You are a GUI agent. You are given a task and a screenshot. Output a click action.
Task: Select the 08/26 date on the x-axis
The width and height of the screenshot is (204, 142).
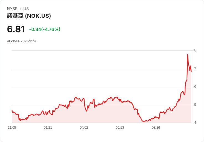156,128
